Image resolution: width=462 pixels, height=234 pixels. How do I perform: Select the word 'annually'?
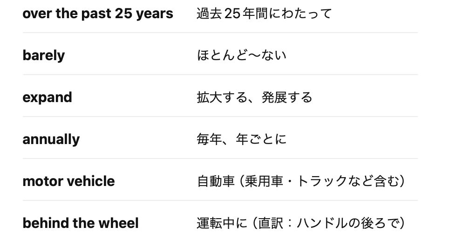point(51,139)
